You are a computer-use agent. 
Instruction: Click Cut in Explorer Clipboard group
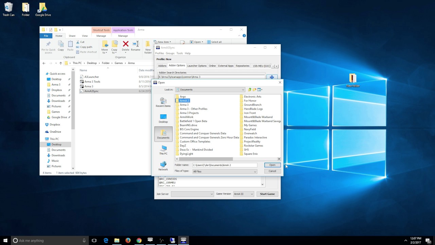click(80, 42)
